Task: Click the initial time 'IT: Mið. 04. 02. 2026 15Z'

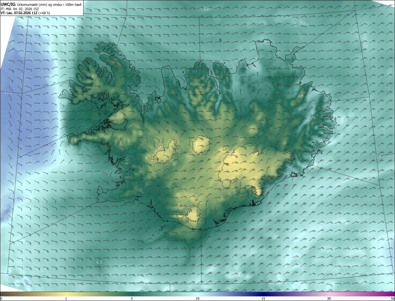Action: click(20, 9)
